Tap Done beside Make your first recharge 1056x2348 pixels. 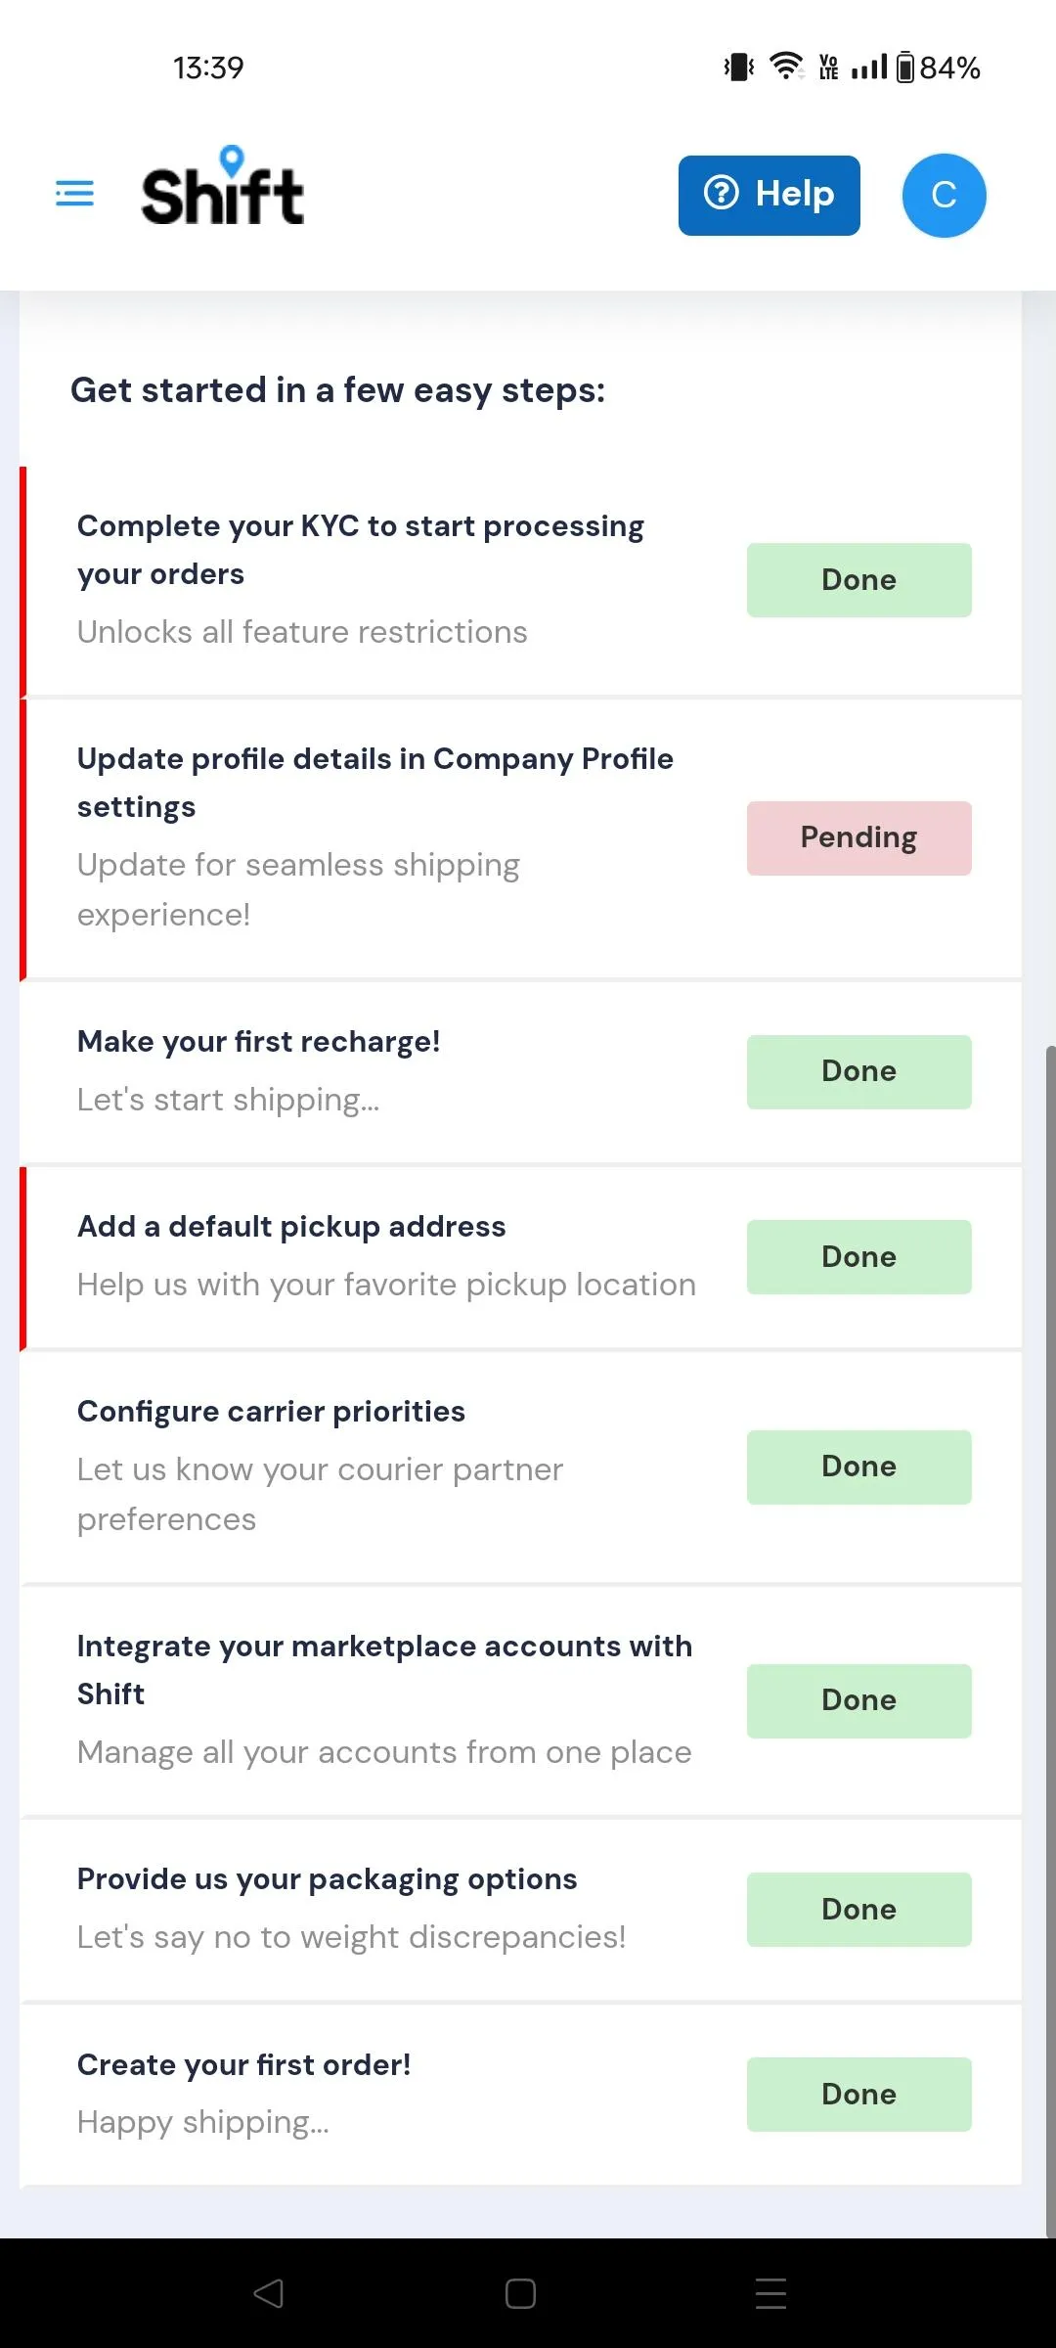pyautogui.click(x=859, y=1072)
